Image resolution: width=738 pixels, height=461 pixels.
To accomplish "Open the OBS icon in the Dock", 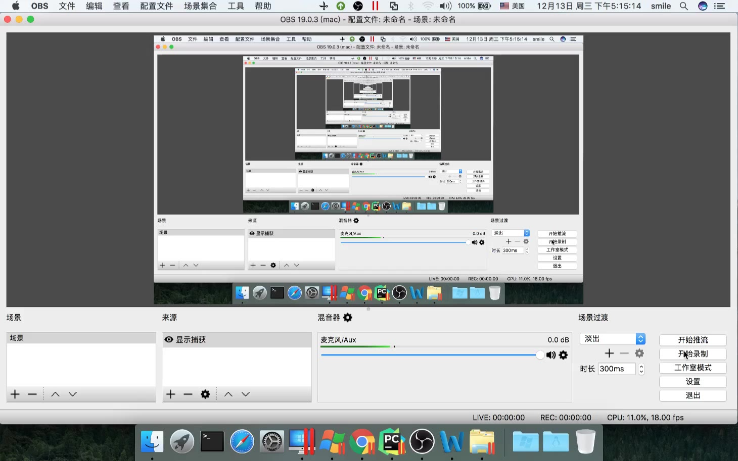I will pos(422,442).
